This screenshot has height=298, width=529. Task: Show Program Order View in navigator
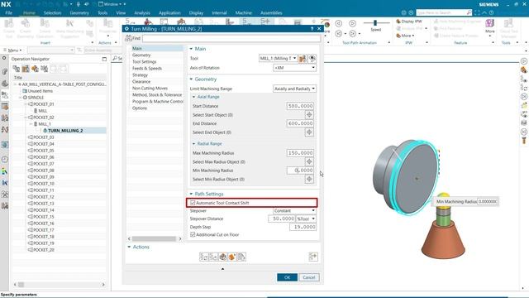[x=17, y=69]
